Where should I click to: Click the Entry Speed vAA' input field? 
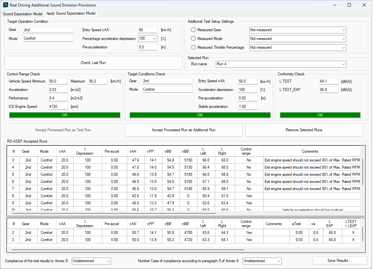pyautogui.click(x=147, y=30)
